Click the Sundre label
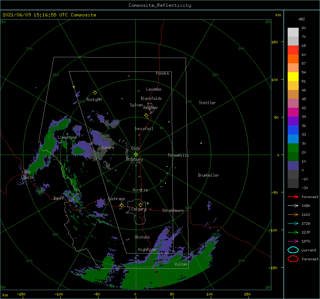 108,147
